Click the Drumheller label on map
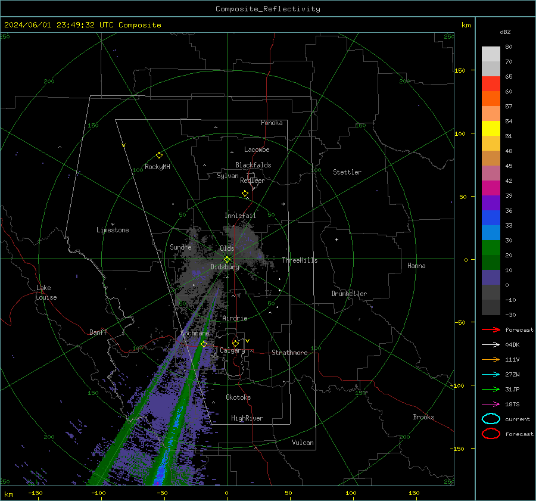 pyautogui.click(x=349, y=294)
